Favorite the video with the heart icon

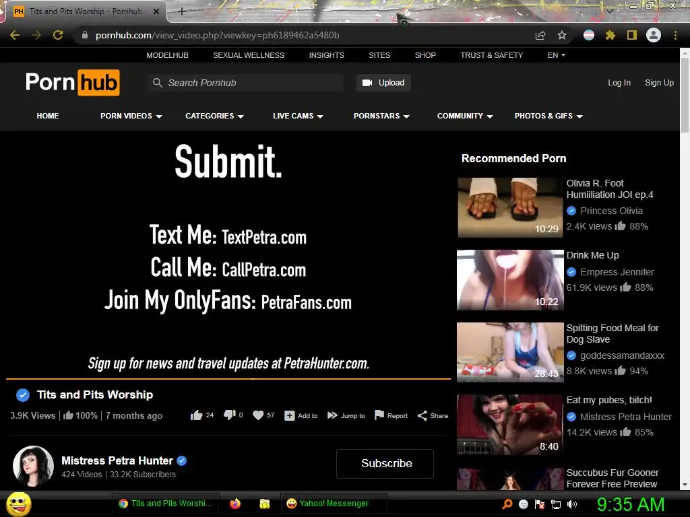pos(258,415)
